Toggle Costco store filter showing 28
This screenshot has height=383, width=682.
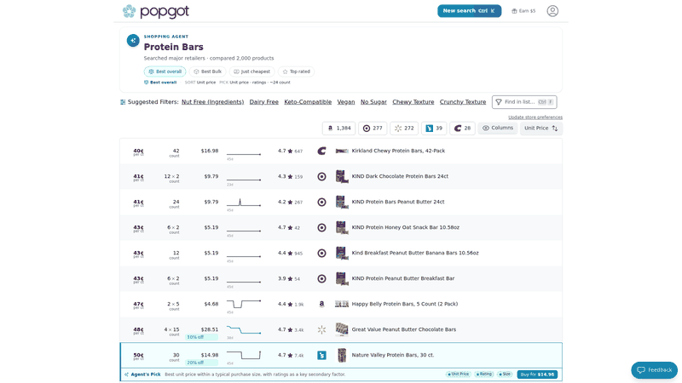tap(462, 129)
